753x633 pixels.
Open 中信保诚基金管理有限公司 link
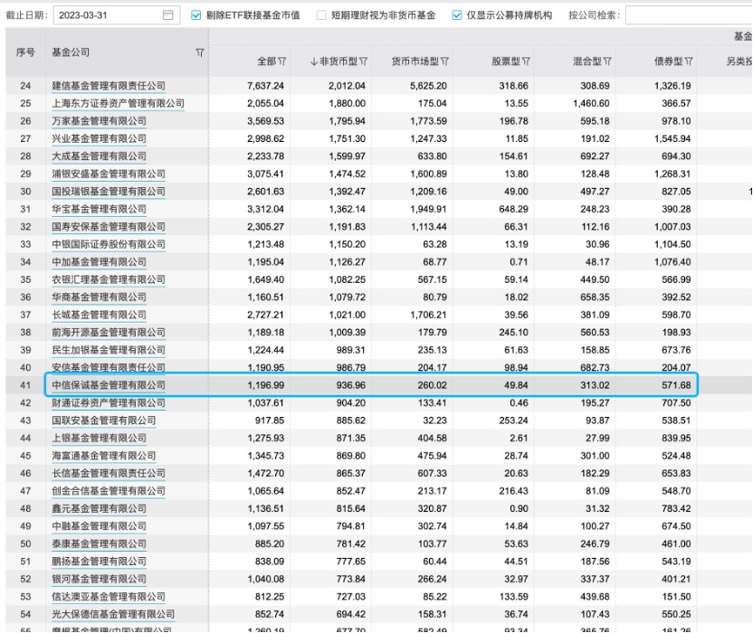(x=109, y=385)
